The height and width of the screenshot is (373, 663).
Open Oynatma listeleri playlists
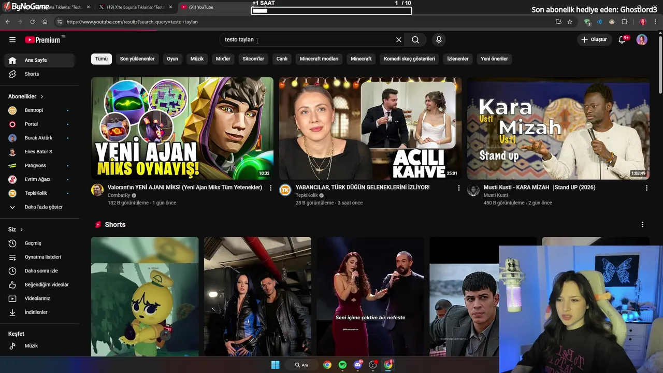click(39, 257)
